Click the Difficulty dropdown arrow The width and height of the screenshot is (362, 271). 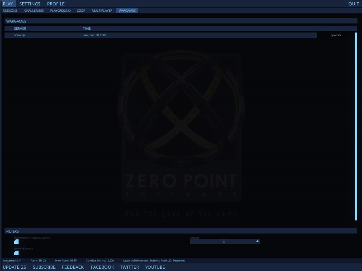click(x=257, y=241)
